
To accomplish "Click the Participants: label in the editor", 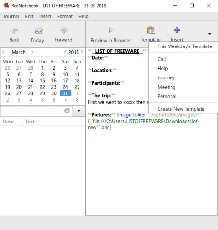I will (x=106, y=83).
